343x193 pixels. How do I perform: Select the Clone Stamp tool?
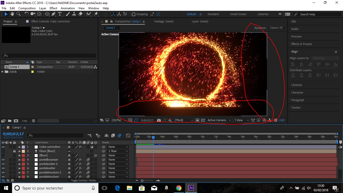coord(74,14)
